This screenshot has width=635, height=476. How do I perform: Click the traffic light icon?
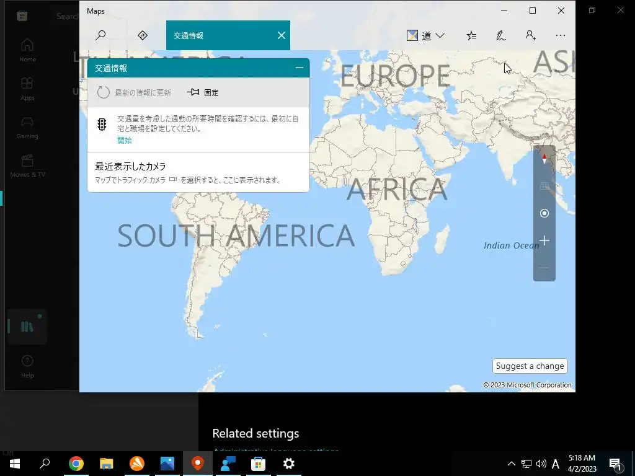pos(102,124)
